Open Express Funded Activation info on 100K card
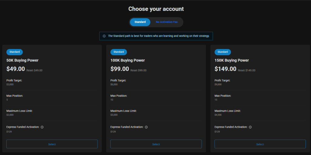Image resolution: width=311 pixels, height=155 pixels. point(146,127)
